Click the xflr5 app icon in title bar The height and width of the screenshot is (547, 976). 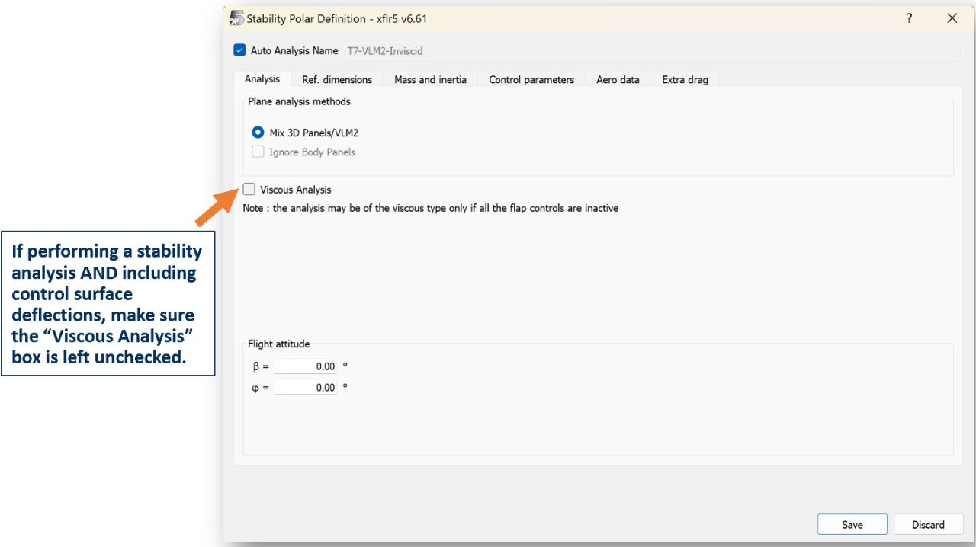(237, 18)
